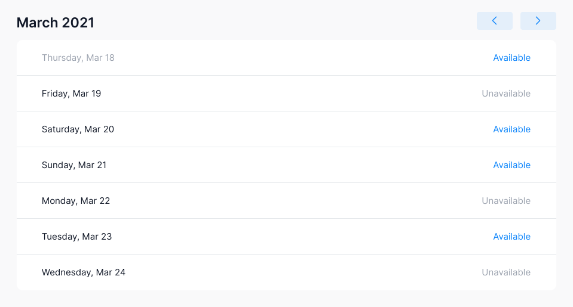Click the March 2021 heading
This screenshot has width=573, height=307.
[x=56, y=23]
